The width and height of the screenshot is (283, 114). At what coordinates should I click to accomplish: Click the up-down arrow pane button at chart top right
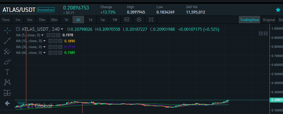(265, 33)
